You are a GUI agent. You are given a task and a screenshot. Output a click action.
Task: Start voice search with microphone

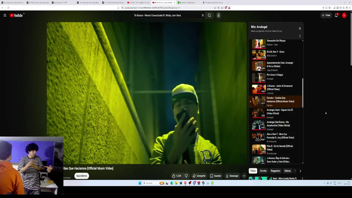point(218,15)
